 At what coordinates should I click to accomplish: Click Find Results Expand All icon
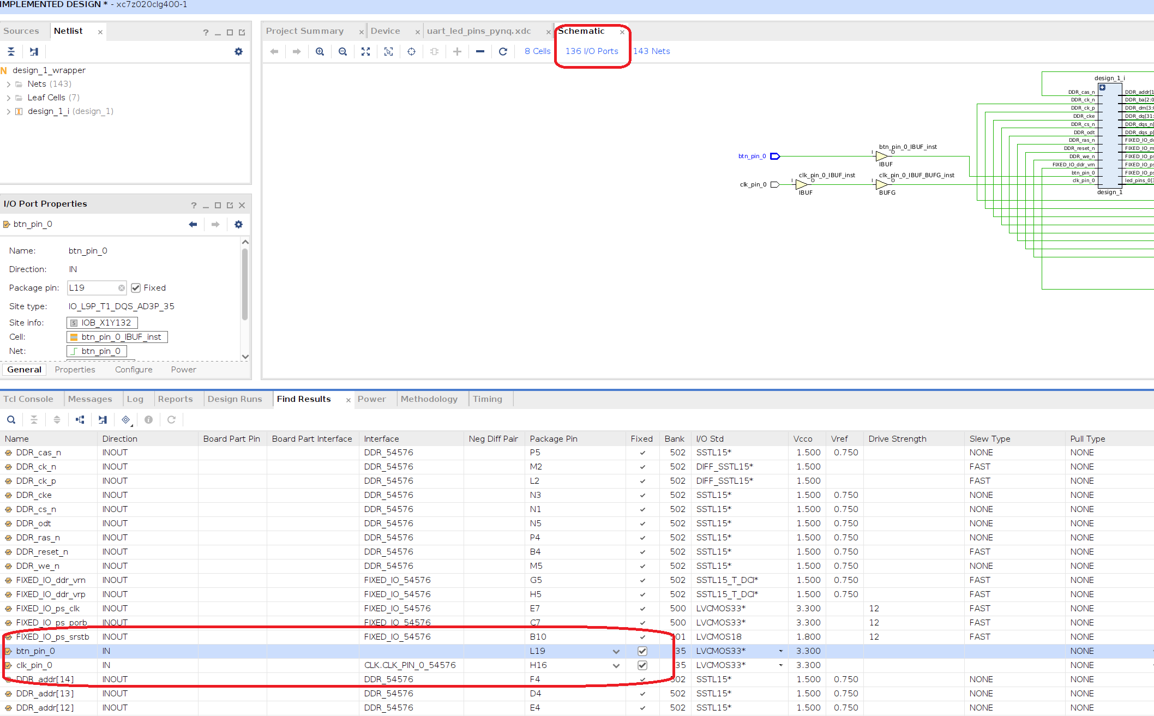pyautogui.click(x=57, y=419)
